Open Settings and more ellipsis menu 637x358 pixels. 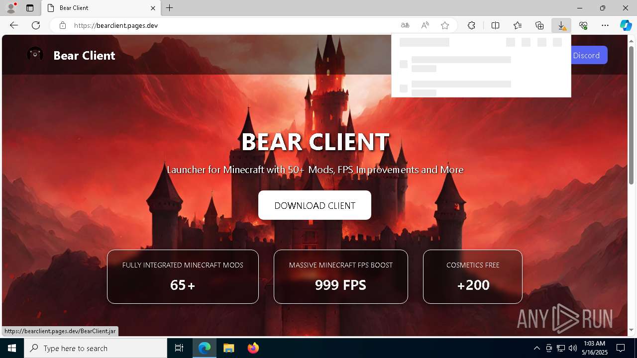pyautogui.click(x=605, y=25)
